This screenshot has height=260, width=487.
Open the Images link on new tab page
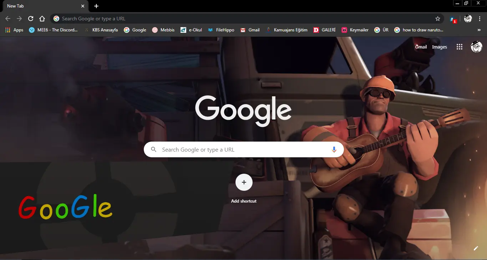click(440, 47)
